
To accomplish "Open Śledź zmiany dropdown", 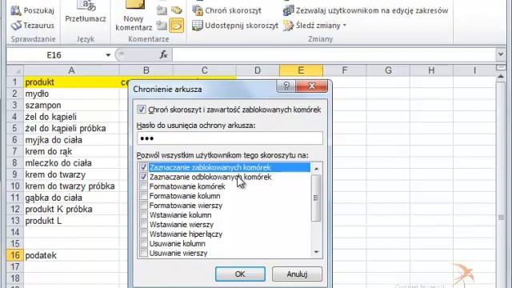I will [x=314, y=26].
